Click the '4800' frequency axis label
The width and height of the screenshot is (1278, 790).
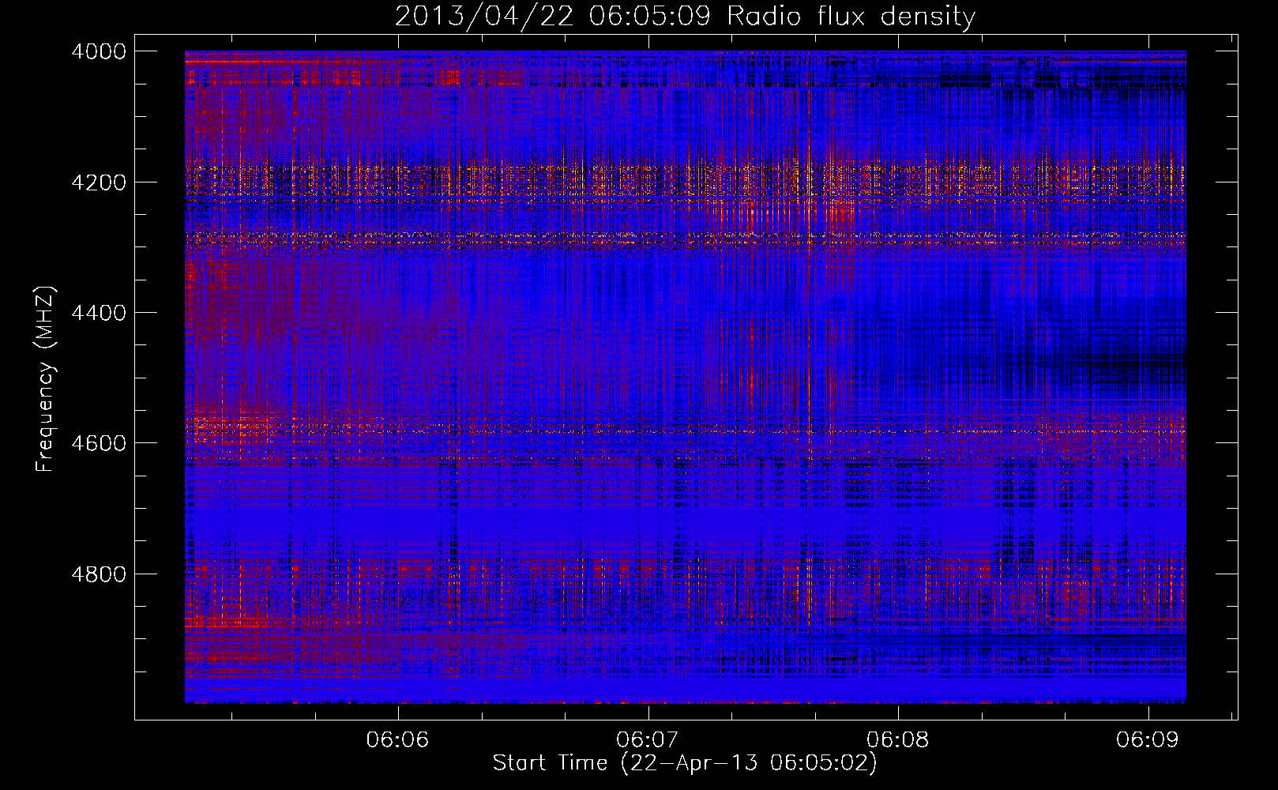click(99, 574)
